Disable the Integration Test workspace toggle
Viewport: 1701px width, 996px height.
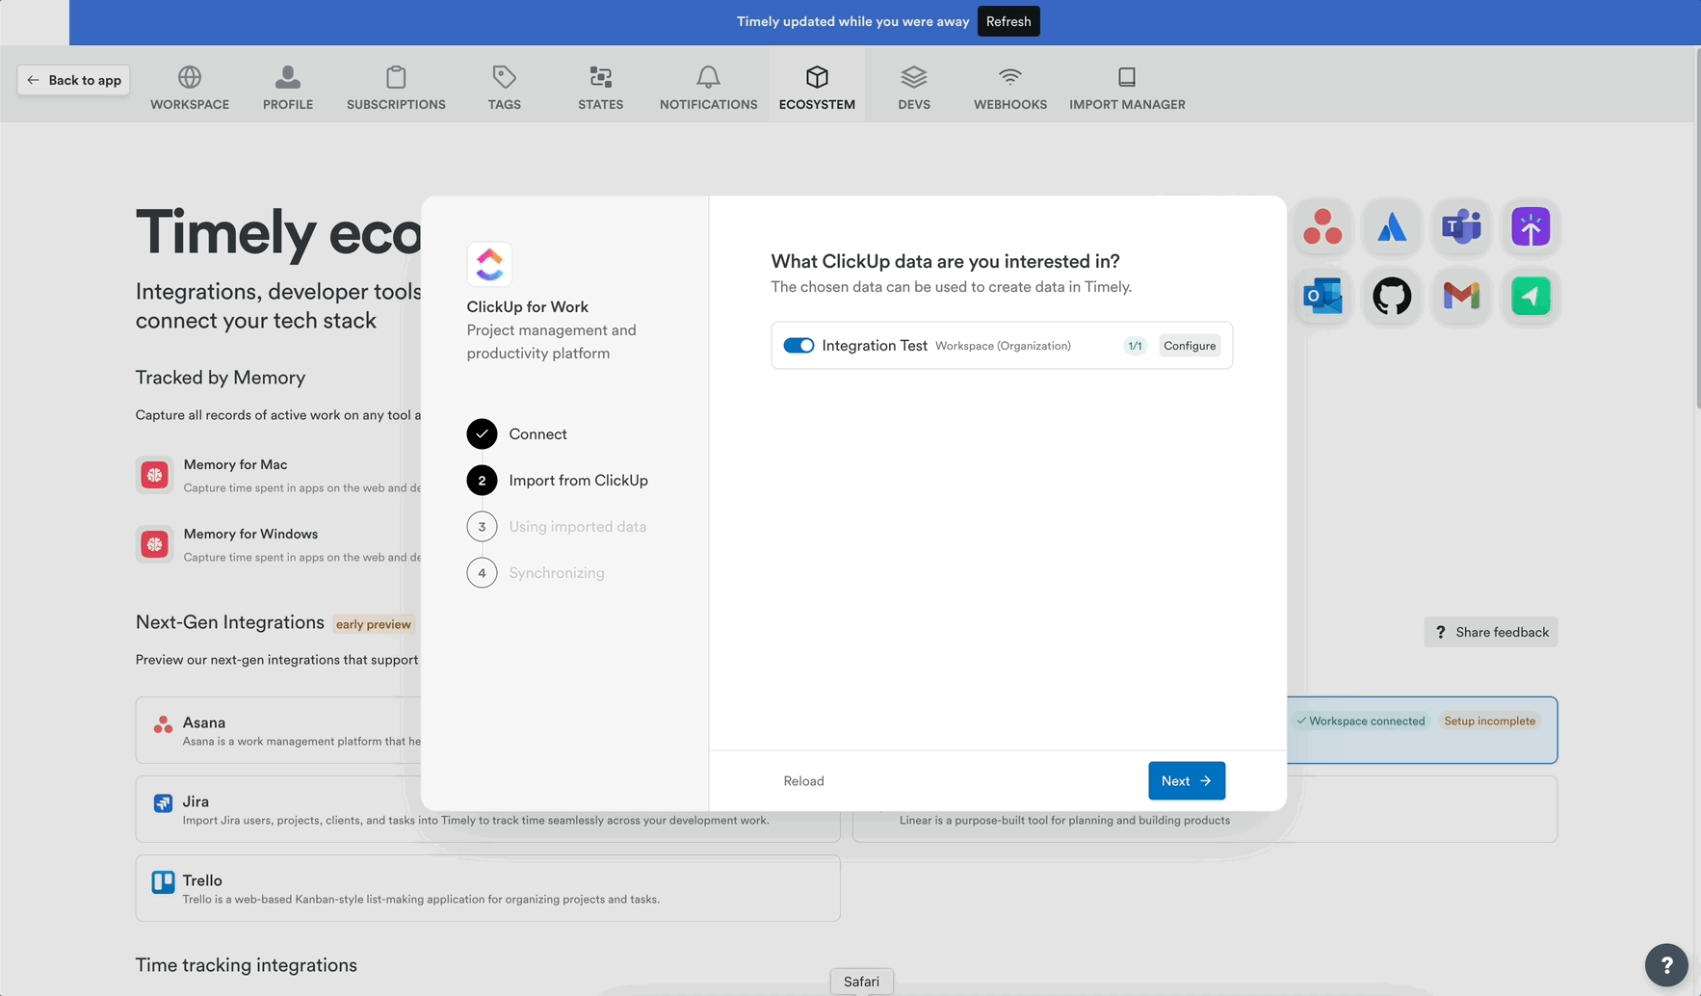798,345
